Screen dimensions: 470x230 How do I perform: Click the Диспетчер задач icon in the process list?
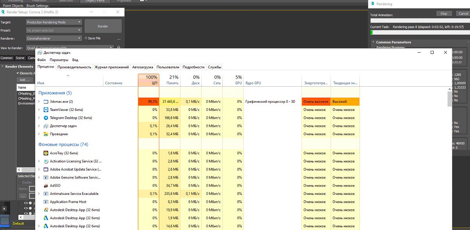(46, 126)
